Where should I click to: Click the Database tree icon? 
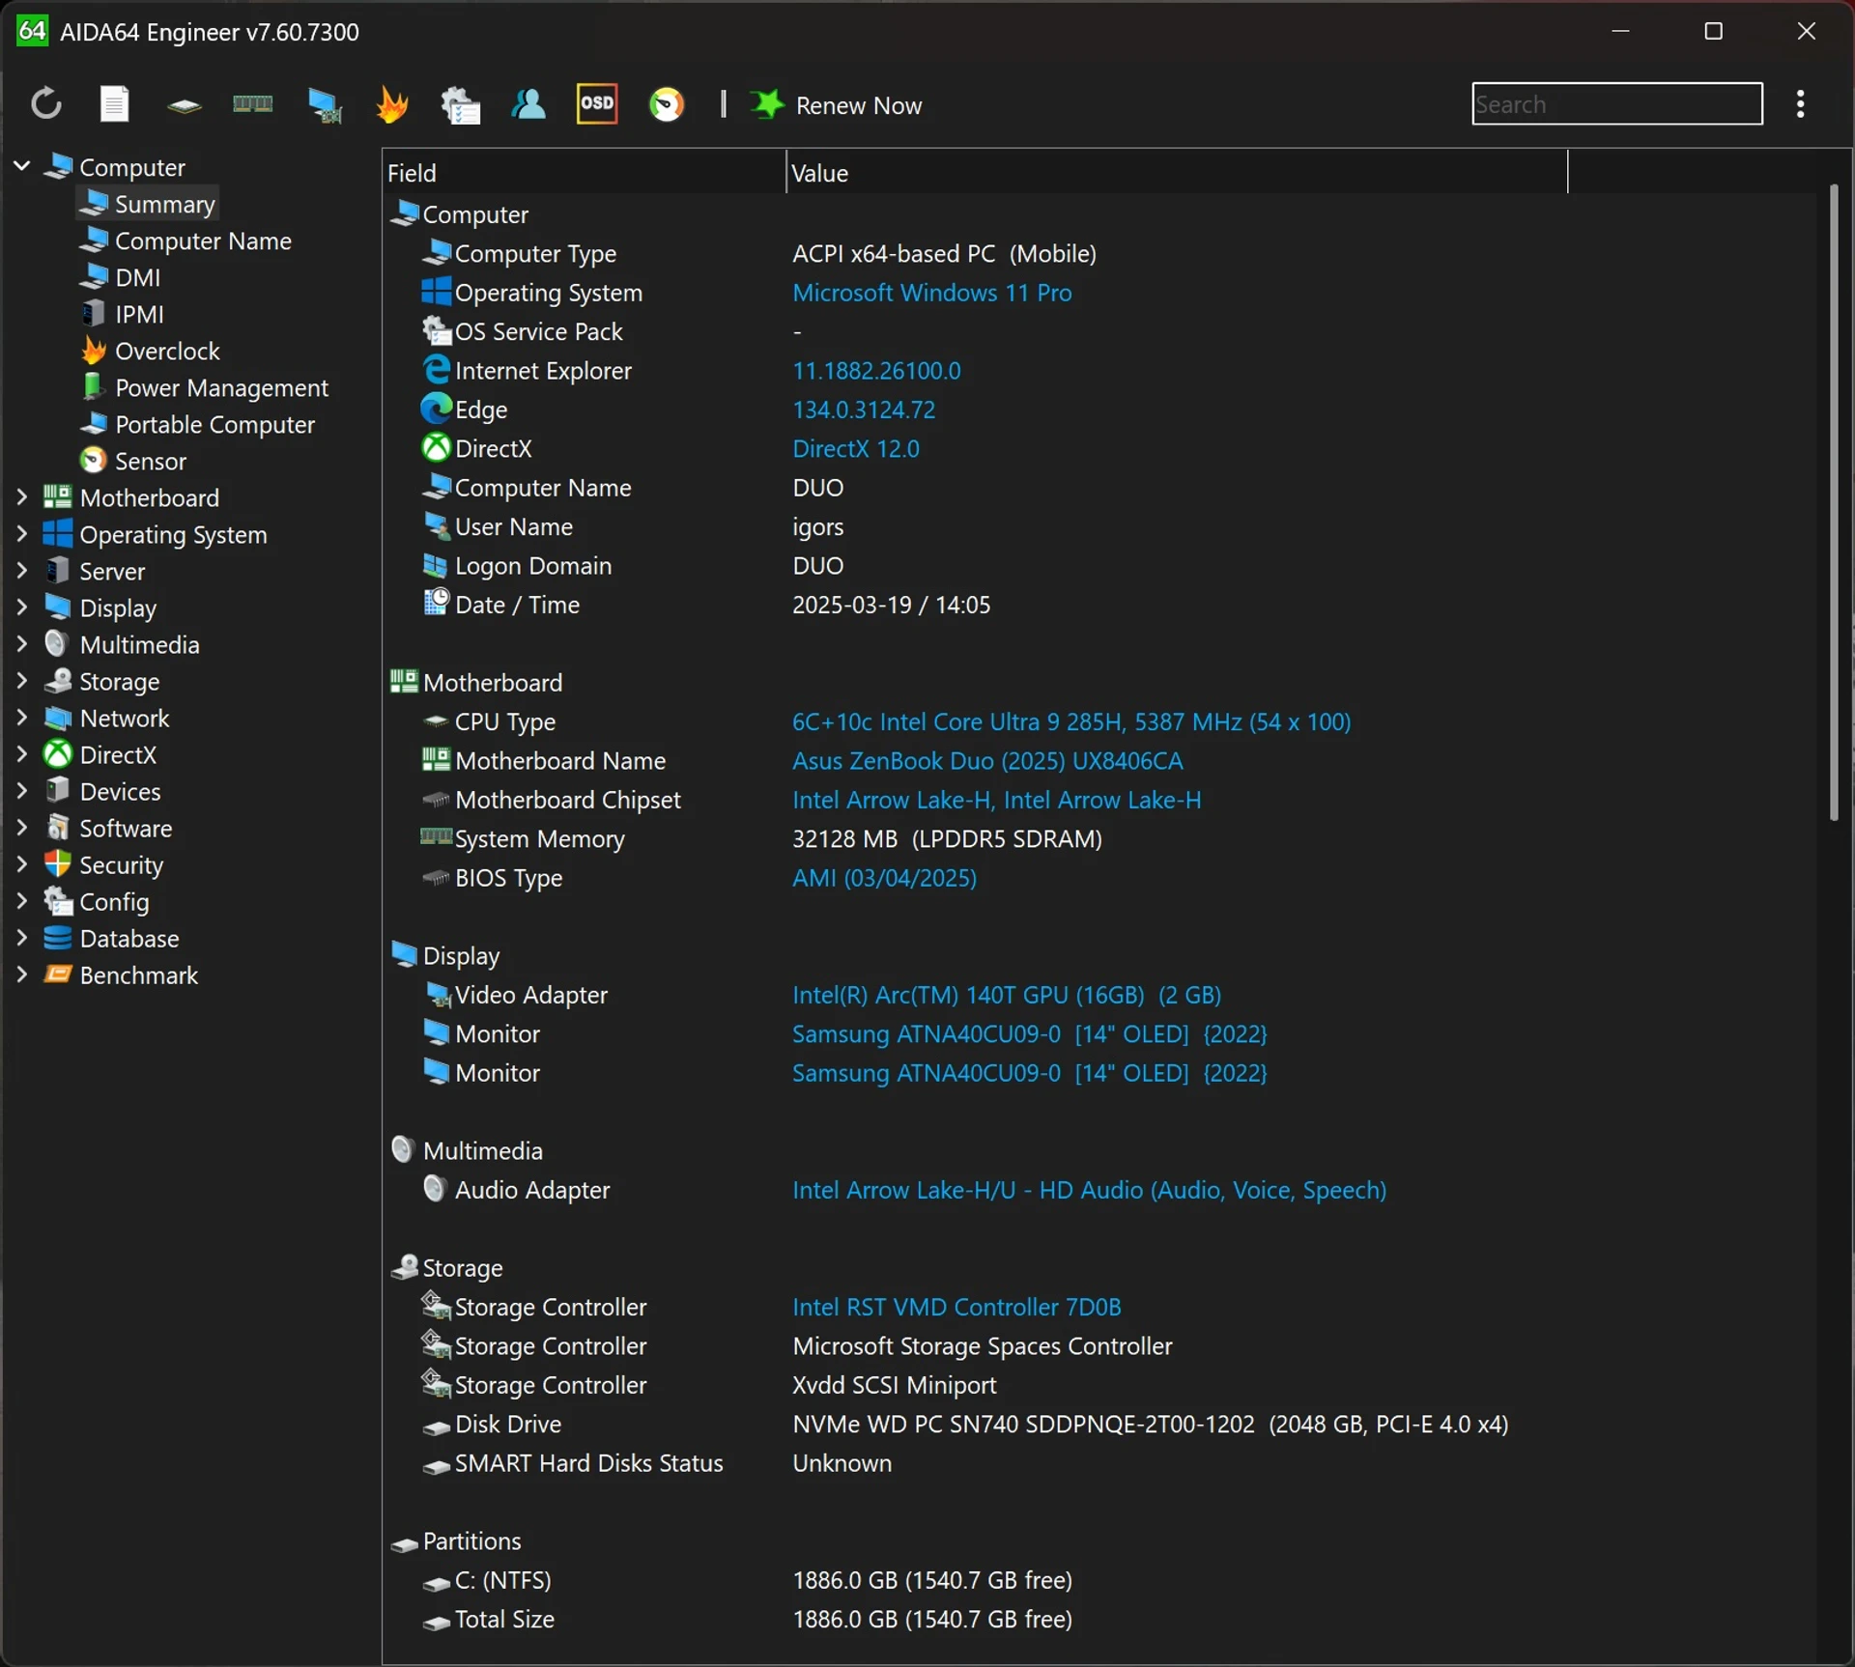coord(58,938)
